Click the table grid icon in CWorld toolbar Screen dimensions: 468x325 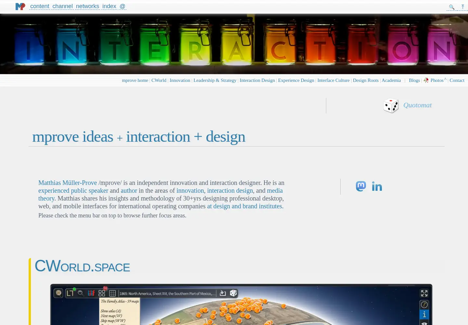pos(112,293)
